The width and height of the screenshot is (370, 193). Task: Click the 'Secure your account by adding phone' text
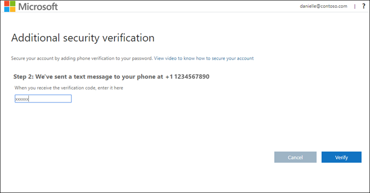click(82, 59)
